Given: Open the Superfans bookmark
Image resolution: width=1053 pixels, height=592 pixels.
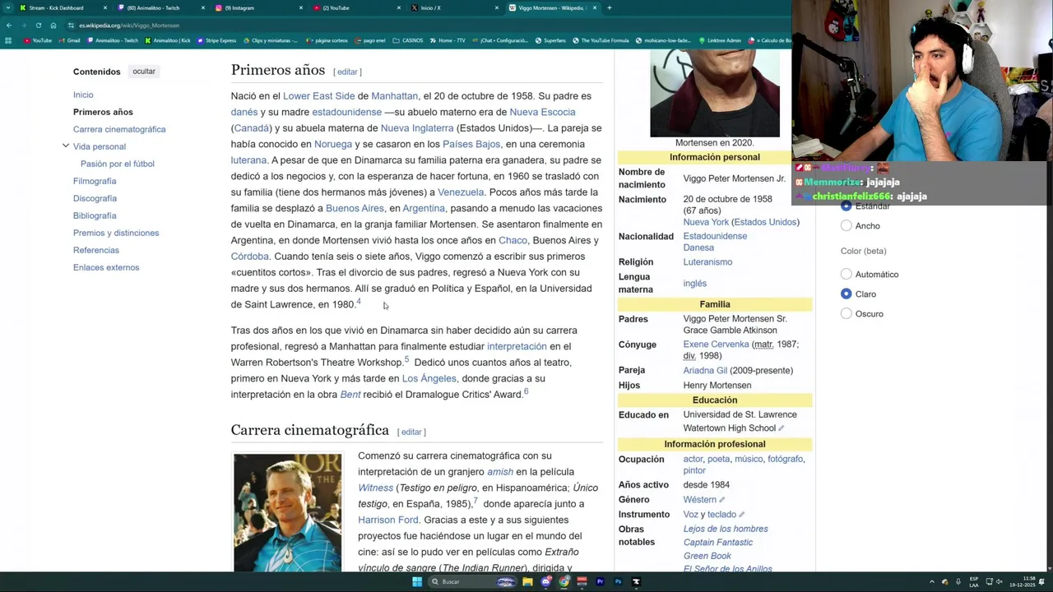Looking at the screenshot, I should pos(550,40).
